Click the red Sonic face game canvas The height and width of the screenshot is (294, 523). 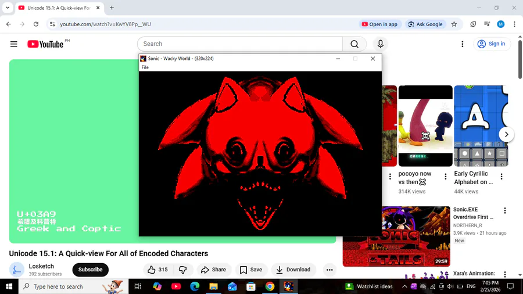click(260, 153)
